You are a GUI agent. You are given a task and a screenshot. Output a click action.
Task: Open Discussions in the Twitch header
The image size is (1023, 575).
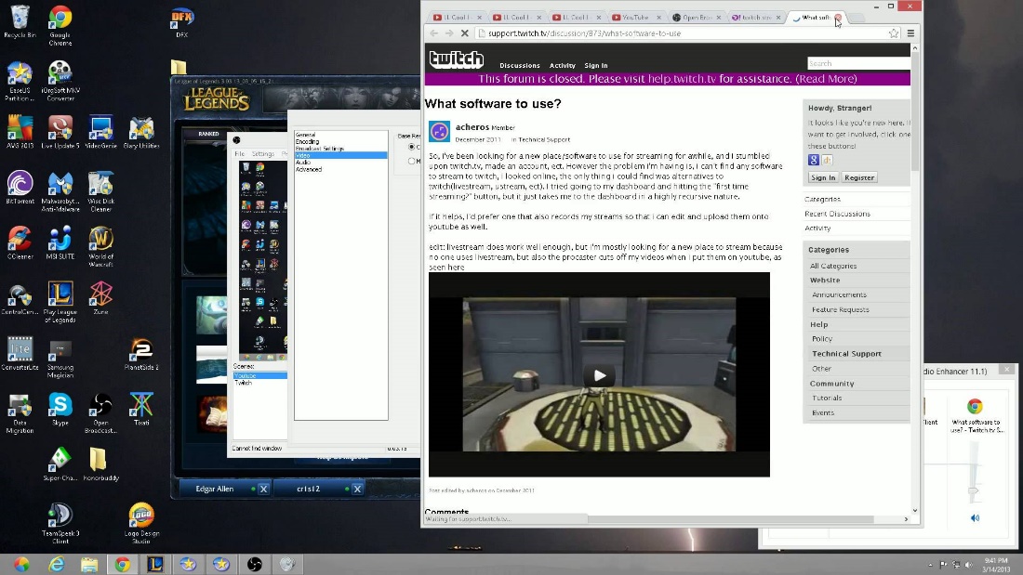point(519,65)
